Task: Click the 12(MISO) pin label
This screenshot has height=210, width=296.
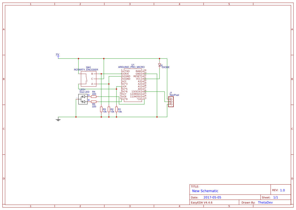Action: (135, 94)
